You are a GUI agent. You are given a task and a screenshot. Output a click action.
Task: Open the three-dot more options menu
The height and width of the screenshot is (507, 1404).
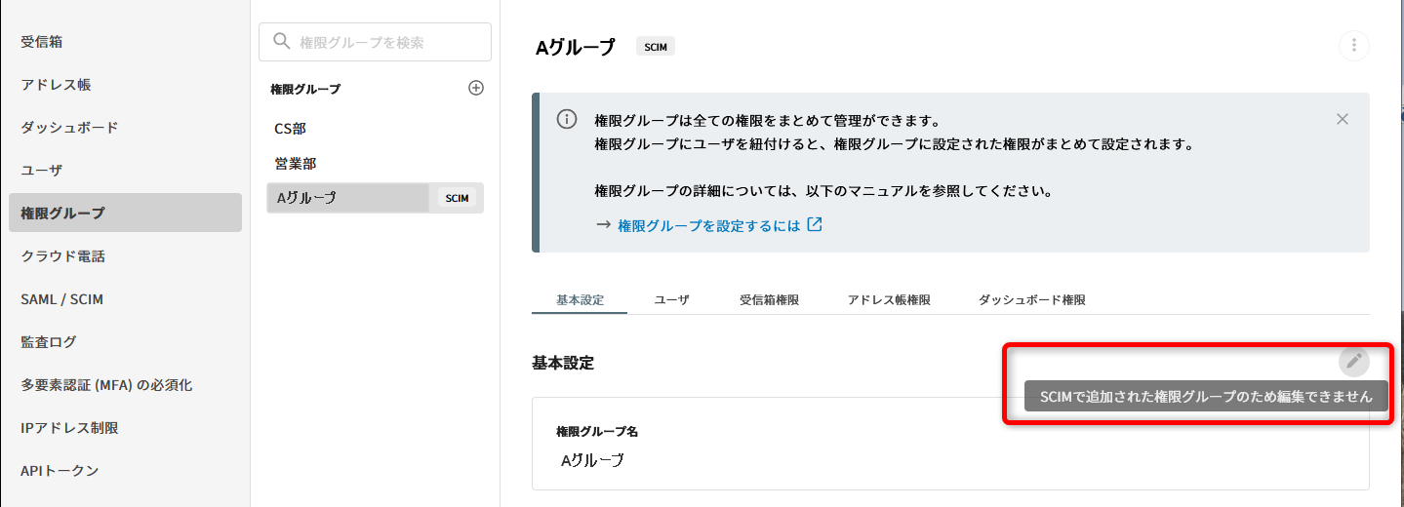[1353, 46]
